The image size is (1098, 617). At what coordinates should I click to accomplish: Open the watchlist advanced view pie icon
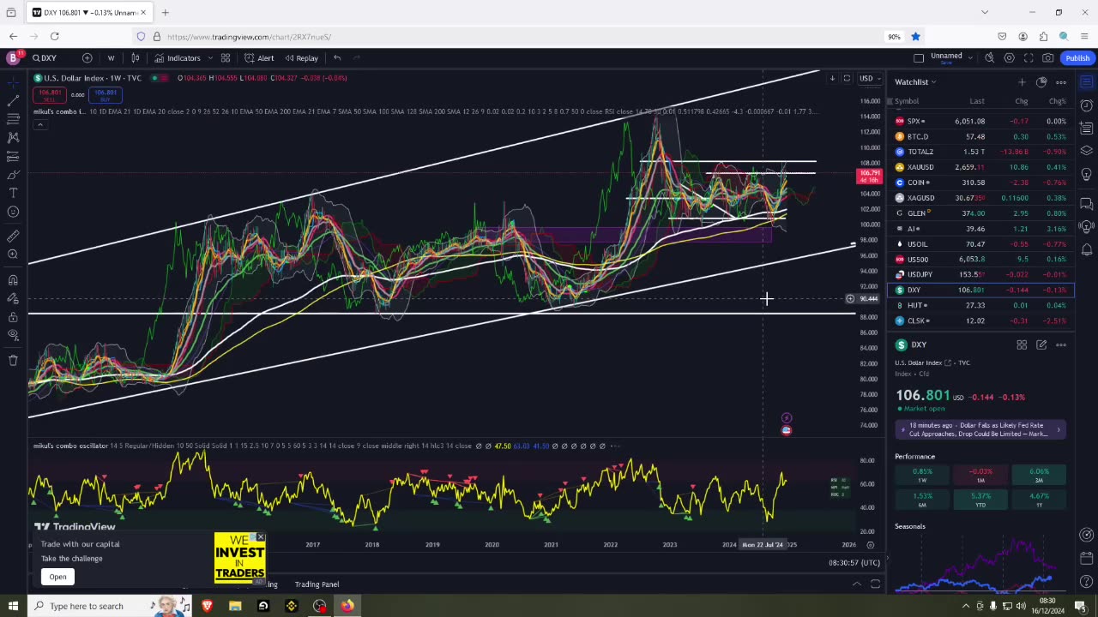click(x=1041, y=82)
